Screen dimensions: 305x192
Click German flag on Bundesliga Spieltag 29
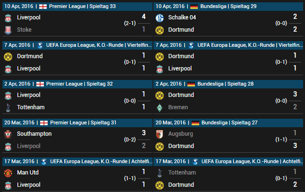click(x=194, y=7)
